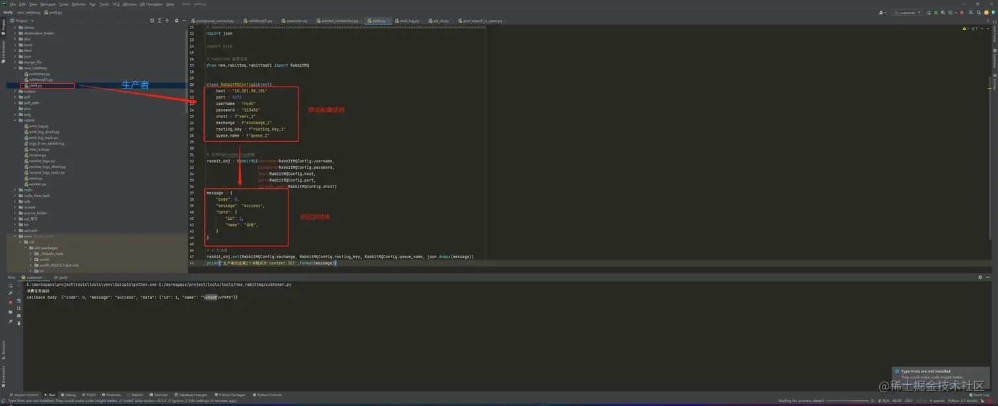Click the red stop icon in Run panel

pyautogui.click(x=11, y=302)
